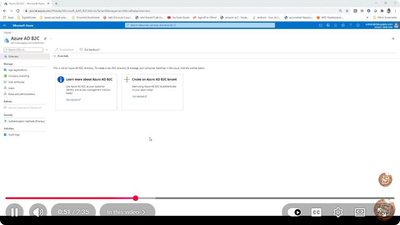Image resolution: width=400 pixels, height=225 pixels.
Task: Open Azure help question mark
Action: [350, 25]
